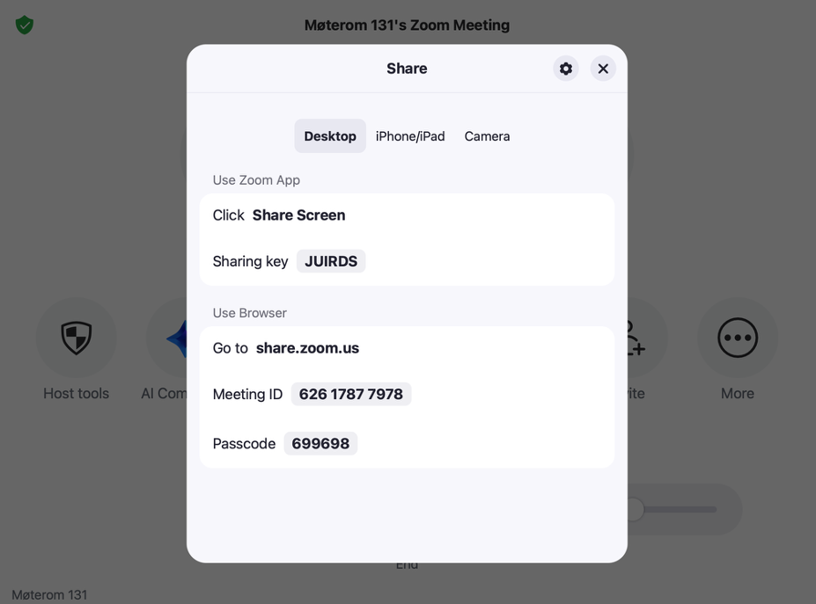Switch to the iPhone/iPad tab

click(x=410, y=136)
